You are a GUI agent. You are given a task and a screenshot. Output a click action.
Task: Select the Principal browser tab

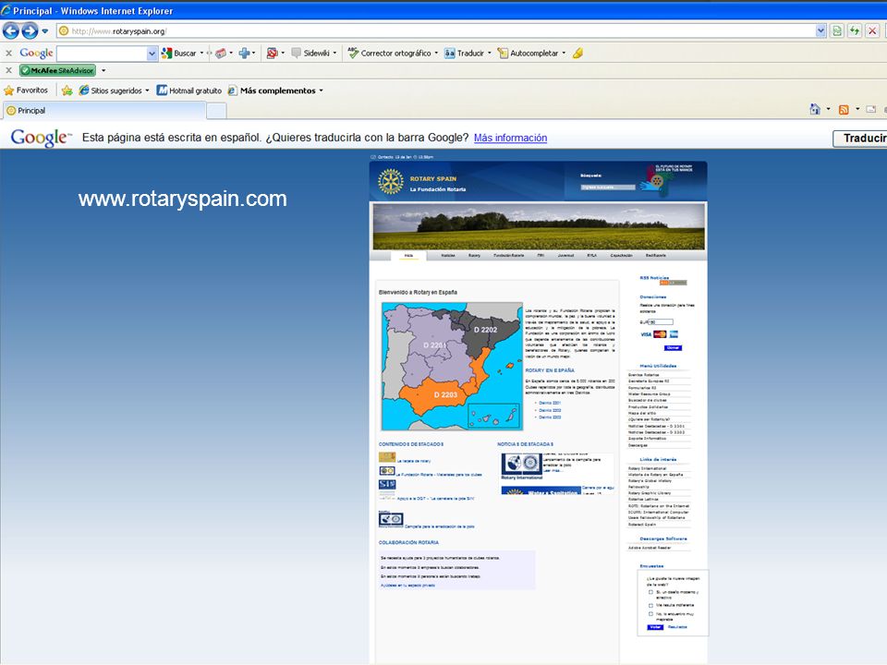pos(104,111)
